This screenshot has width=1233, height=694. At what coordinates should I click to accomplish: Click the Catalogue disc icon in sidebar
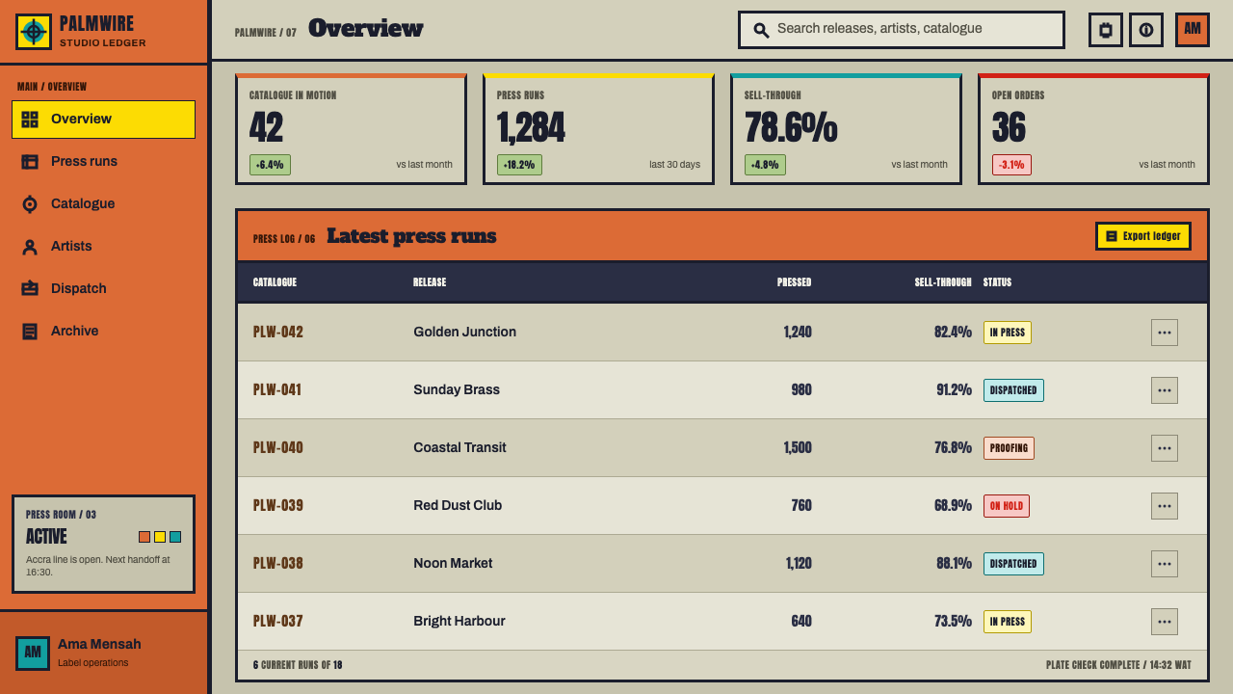pyautogui.click(x=30, y=204)
